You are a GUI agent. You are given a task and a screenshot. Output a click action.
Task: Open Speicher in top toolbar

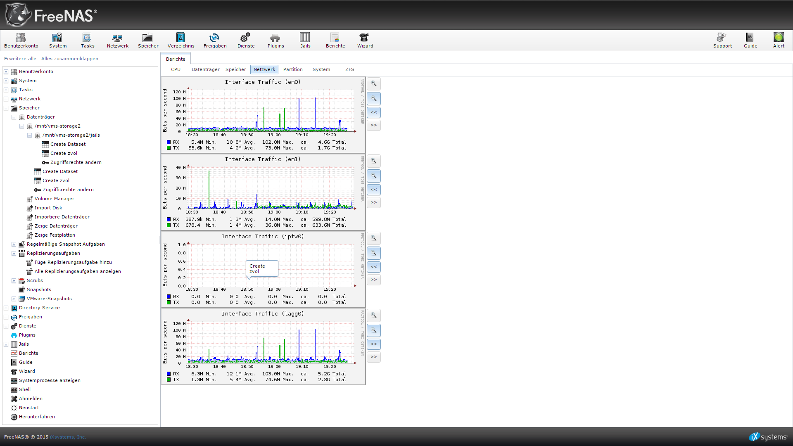click(148, 40)
